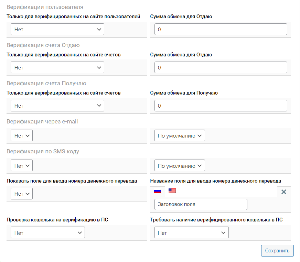Open the SMS code verification Нет dropdown

click(x=22, y=166)
